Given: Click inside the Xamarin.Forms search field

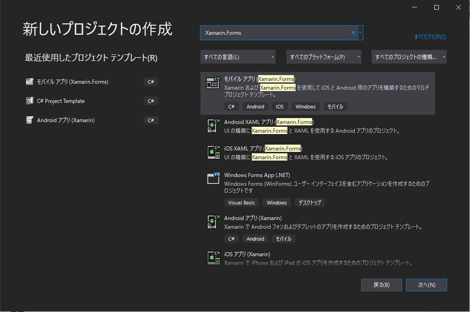Looking at the screenshot, I should click(275, 32).
